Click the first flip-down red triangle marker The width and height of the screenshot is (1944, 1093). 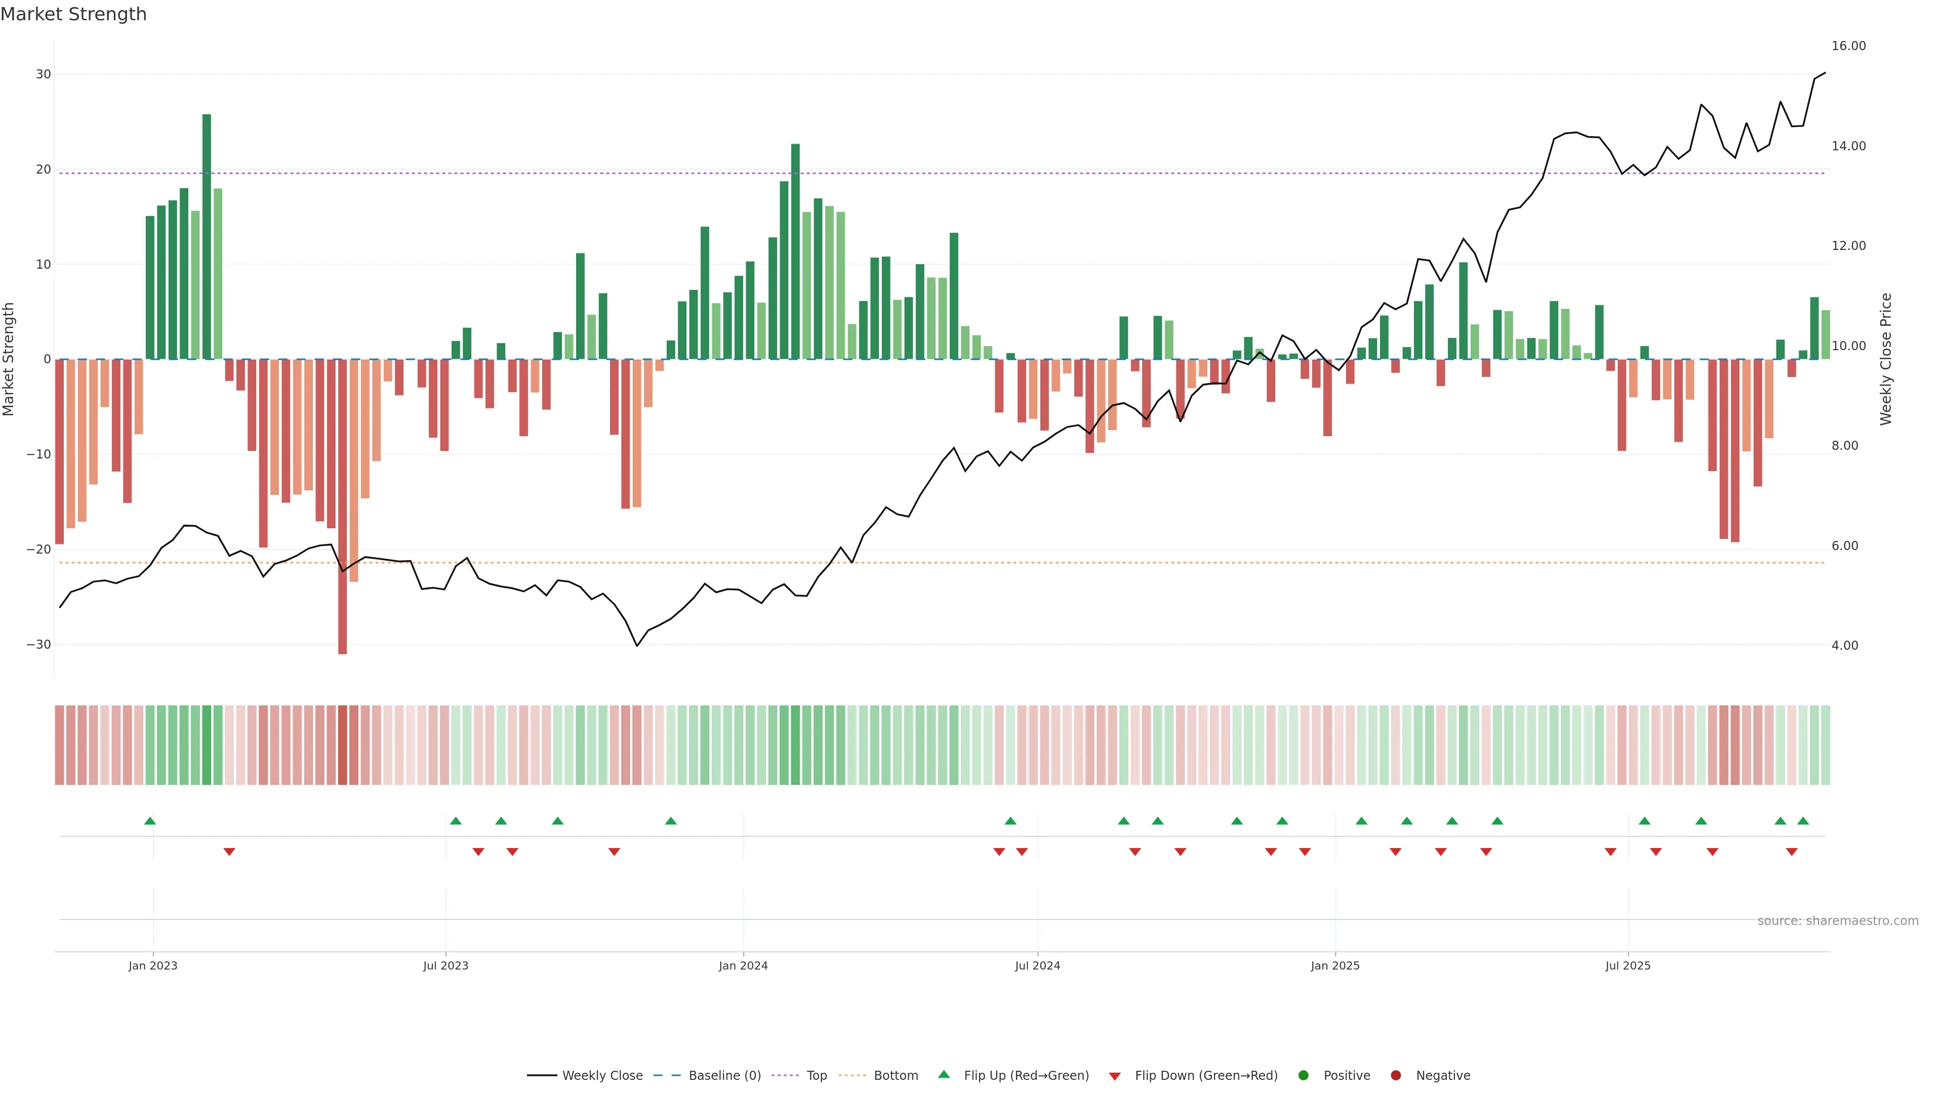[229, 852]
